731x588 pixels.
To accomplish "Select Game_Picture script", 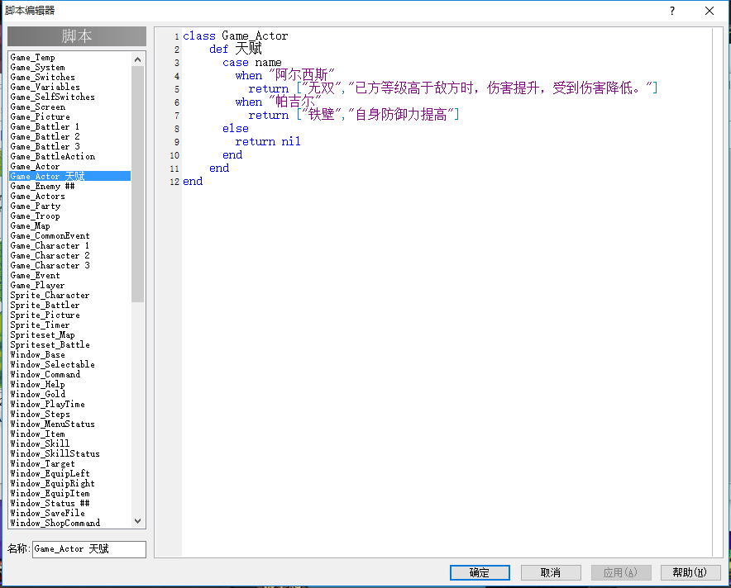I will [x=70, y=116].
